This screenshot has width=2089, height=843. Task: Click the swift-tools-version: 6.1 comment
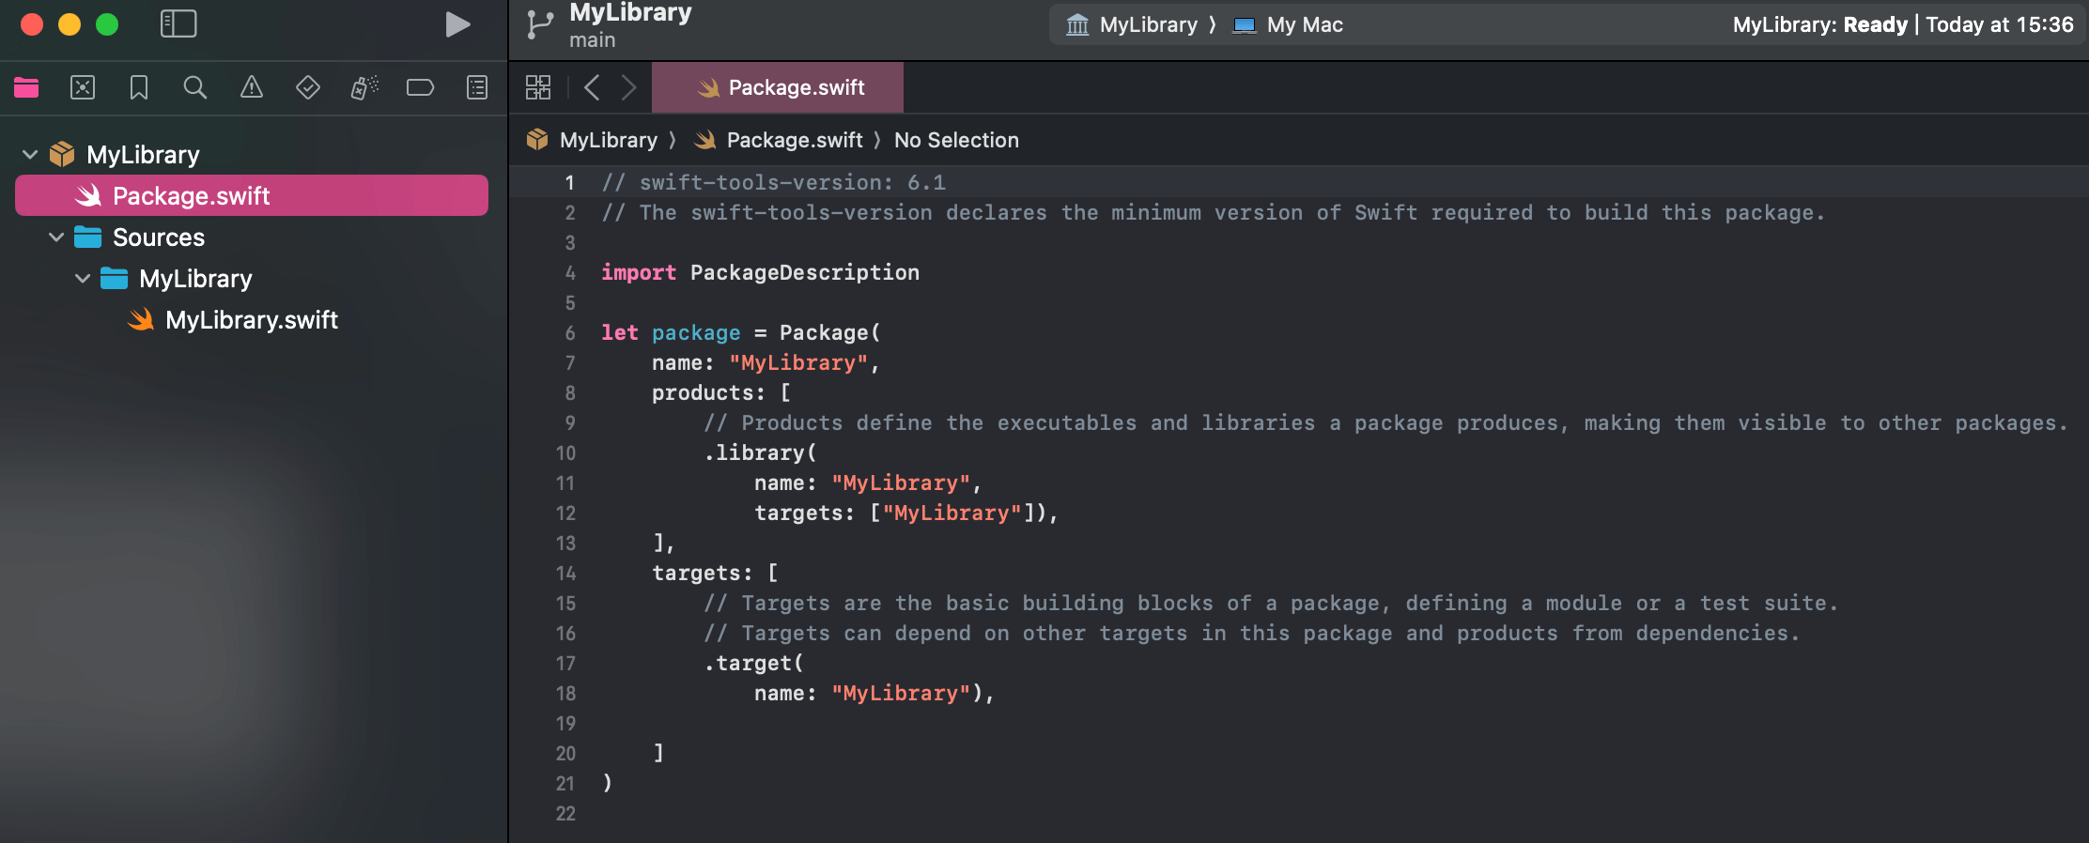pos(774,182)
